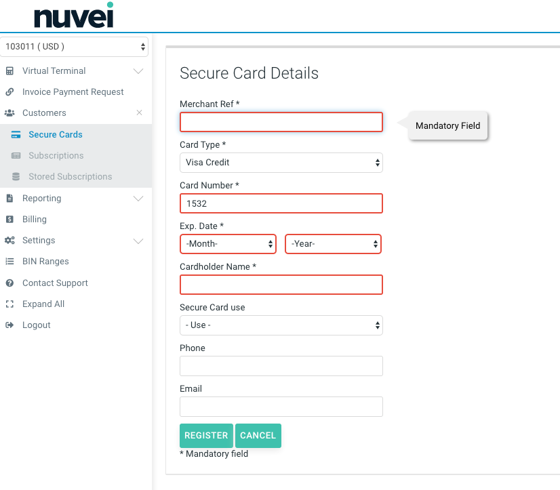Screen dimensions: 560x490
Task: Expand the Virtual Terminal menu chevron
Action: click(138, 71)
